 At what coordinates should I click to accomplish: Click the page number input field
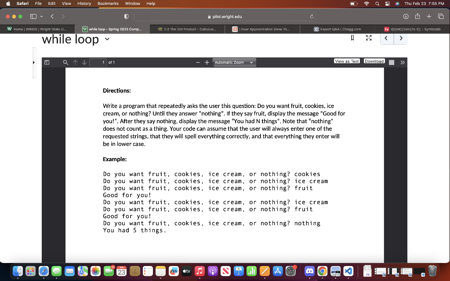click(x=98, y=62)
